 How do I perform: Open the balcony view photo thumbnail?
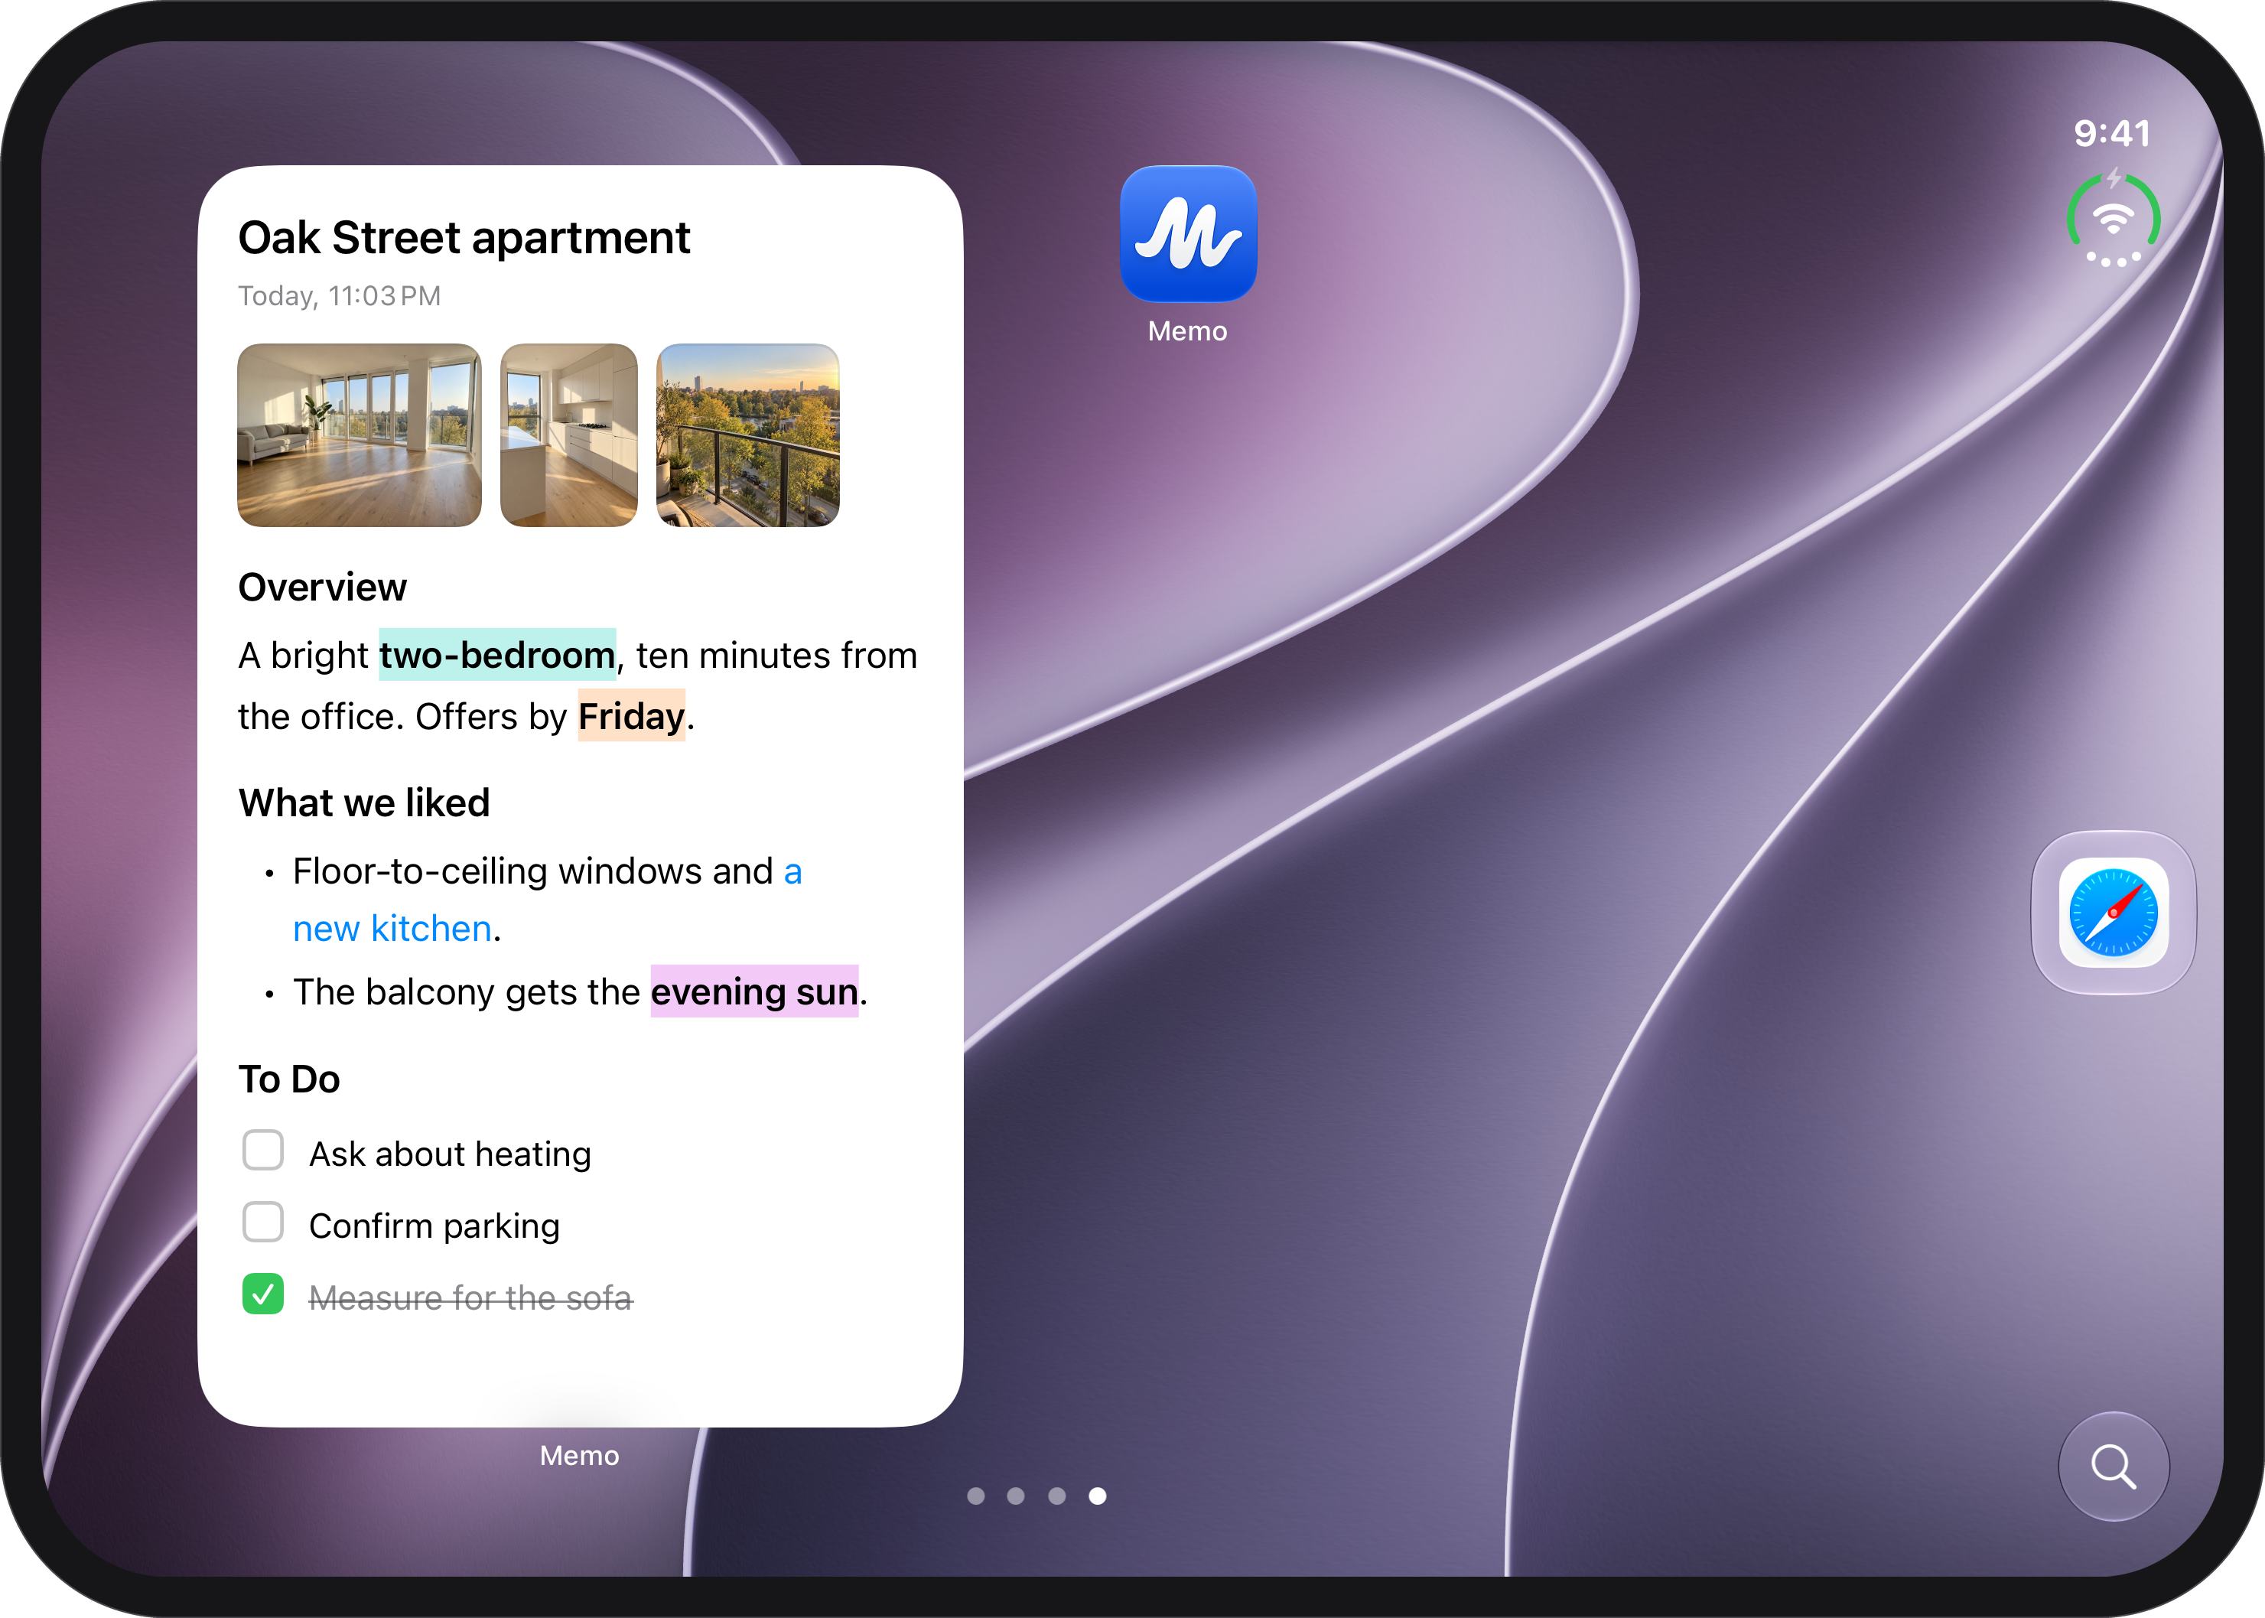tap(748, 435)
